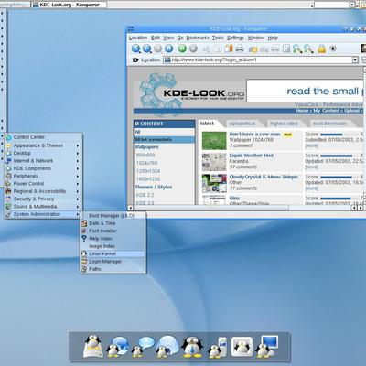This screenshot has width=366, height=366.
Task: Click the Login Manager entry icon
Action: pyautogui.click(x=84, y=262)
